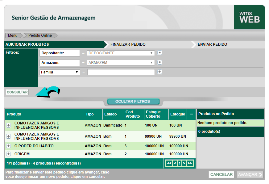
Task: Click the Depositante filter label
Action: [x=60, y=53]
